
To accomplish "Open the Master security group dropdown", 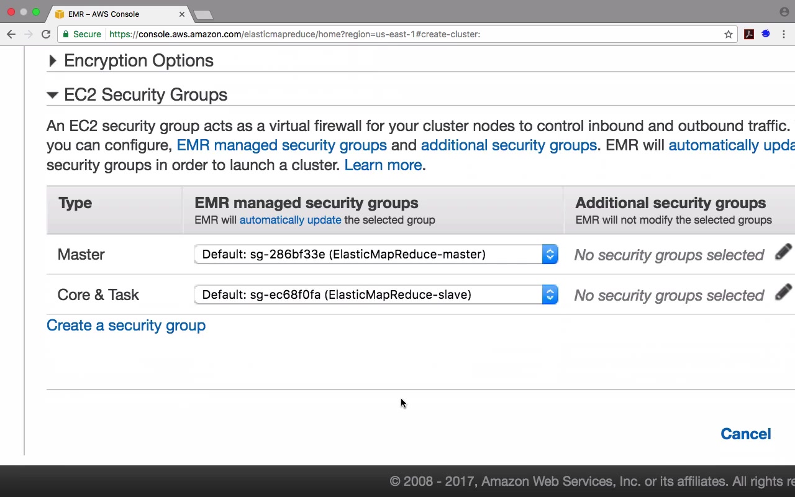I will click(376, 255).
